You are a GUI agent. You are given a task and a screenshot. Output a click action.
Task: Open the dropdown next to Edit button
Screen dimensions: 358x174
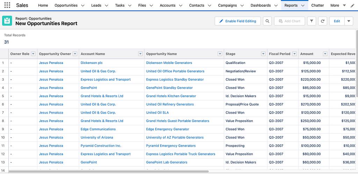point(349,21)
